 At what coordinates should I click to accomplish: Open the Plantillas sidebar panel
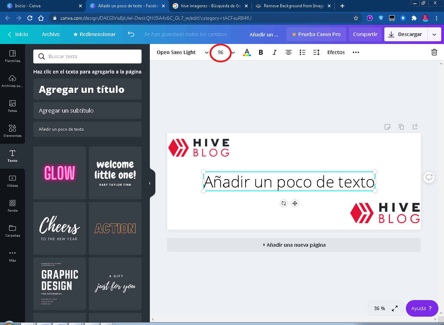(x=12, y=56)
